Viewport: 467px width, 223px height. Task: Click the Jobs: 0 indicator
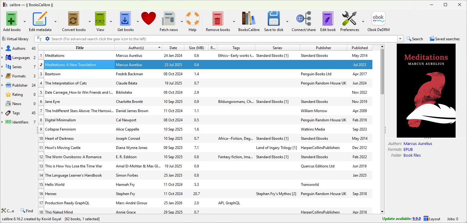(x=453, y=219)
